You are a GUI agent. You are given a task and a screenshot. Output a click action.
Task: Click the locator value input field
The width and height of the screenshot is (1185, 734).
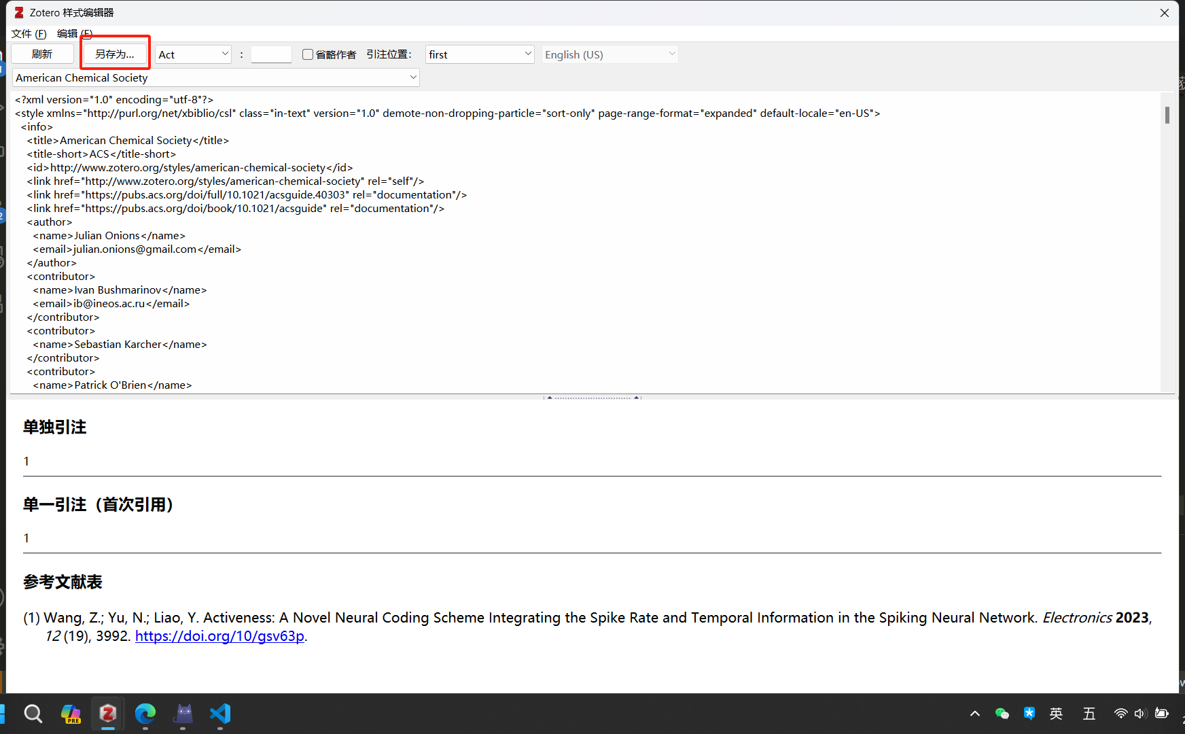(x=271, y=54)
